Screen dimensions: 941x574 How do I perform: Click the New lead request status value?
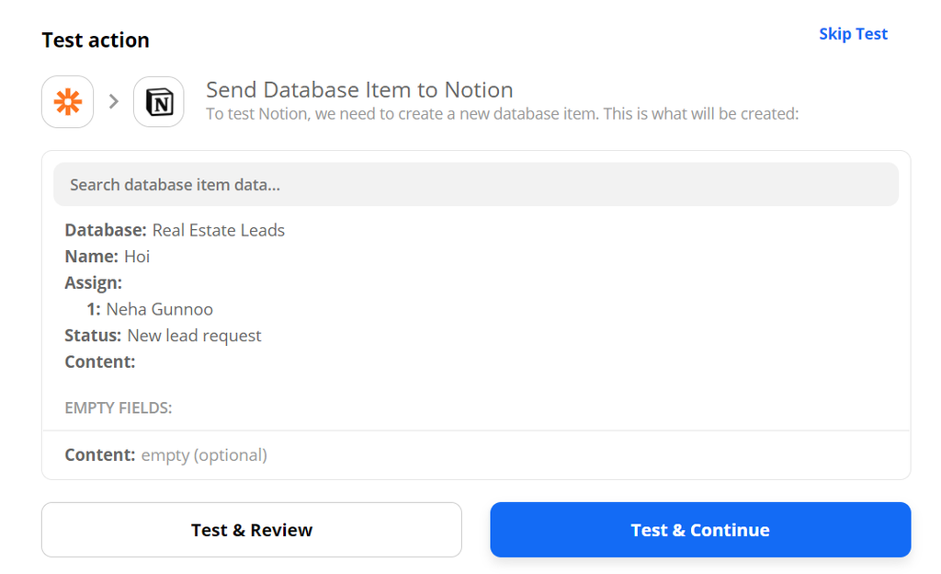[x=195, y=335]
